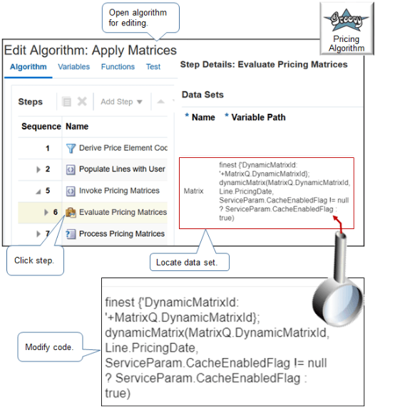Click the icon of Populate Lines with User step

[71, 169]
